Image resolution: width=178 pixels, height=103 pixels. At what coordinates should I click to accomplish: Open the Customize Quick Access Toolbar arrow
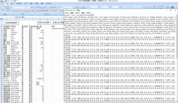pyautogui.click(x=18, y=1)
